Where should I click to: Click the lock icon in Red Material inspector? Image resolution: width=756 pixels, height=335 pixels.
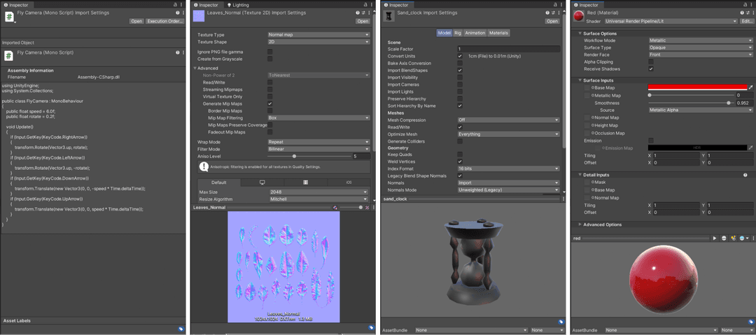coord(745,4)
